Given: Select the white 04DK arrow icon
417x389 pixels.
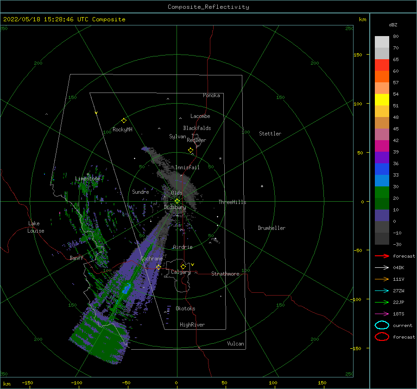Looking at the screenshot, I should pos(382,268).
